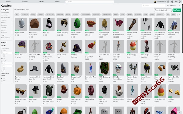Check the Free price checkbox

click(2, 71)
